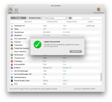
Task: Open the Settings gear in toolbar
Action: pyautogui.click(x=16, y=10)
